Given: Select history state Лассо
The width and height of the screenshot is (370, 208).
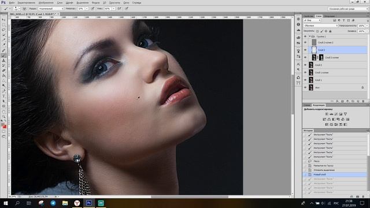Looking at the screenshot, I should pos(317,161).
